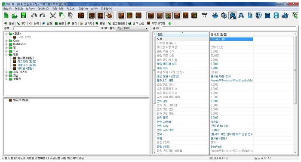This screenshot has width=301, height=162.
Task: Click the brown pencil table icon
Action: point(81,16)
